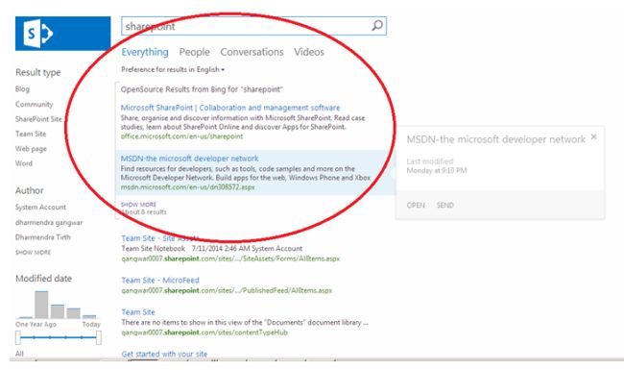Select All under Modified date
This screenshot has height=370, width=624.
tap(19, 354)
